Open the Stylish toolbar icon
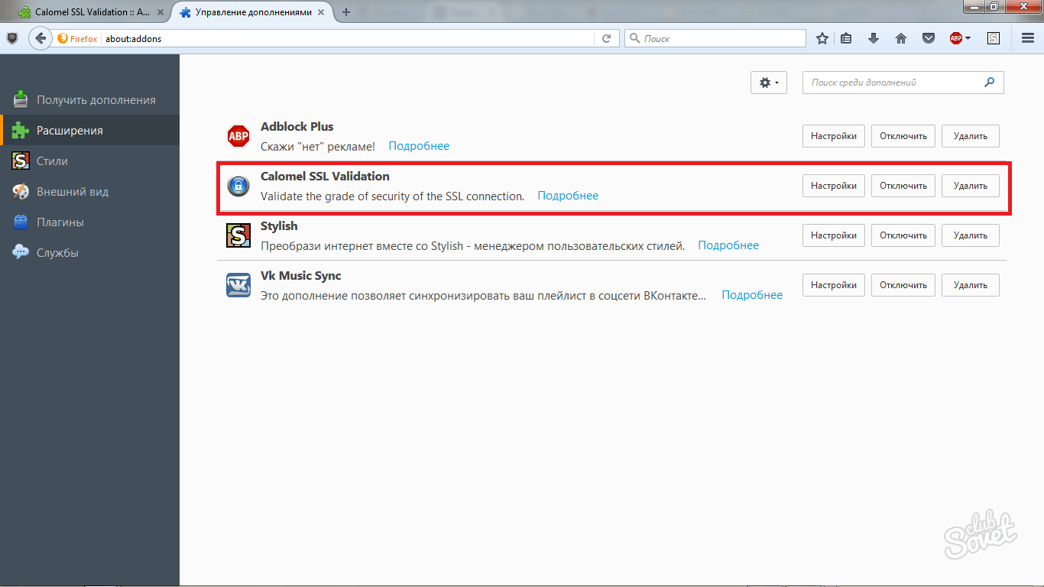This screenshot has width=1044, height=587. click(x=994, y=38)
